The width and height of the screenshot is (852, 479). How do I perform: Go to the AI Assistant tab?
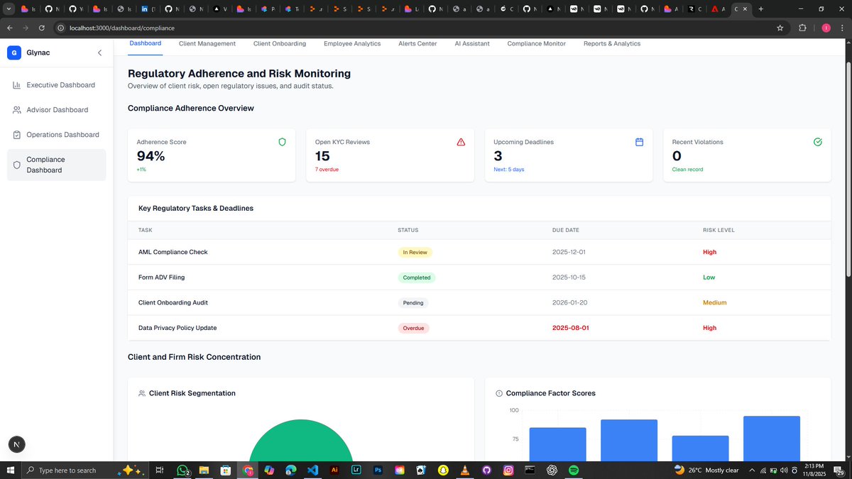[472, 43]
